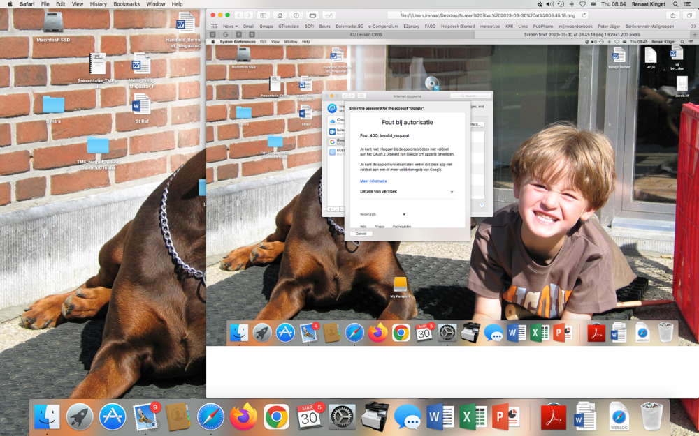Open the Favorites grid icon in bookmarks bar
699x436 pixels.
pos(214,26)
